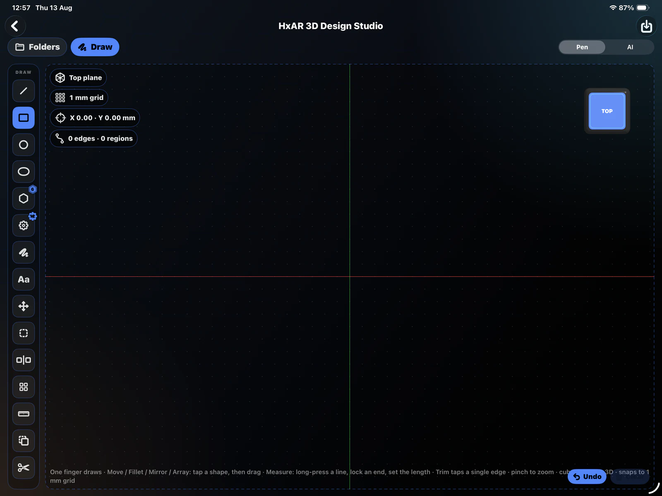This screenshot has width=662, height=496.
Task: Select the Circle tool
Action: coord(24,145)
